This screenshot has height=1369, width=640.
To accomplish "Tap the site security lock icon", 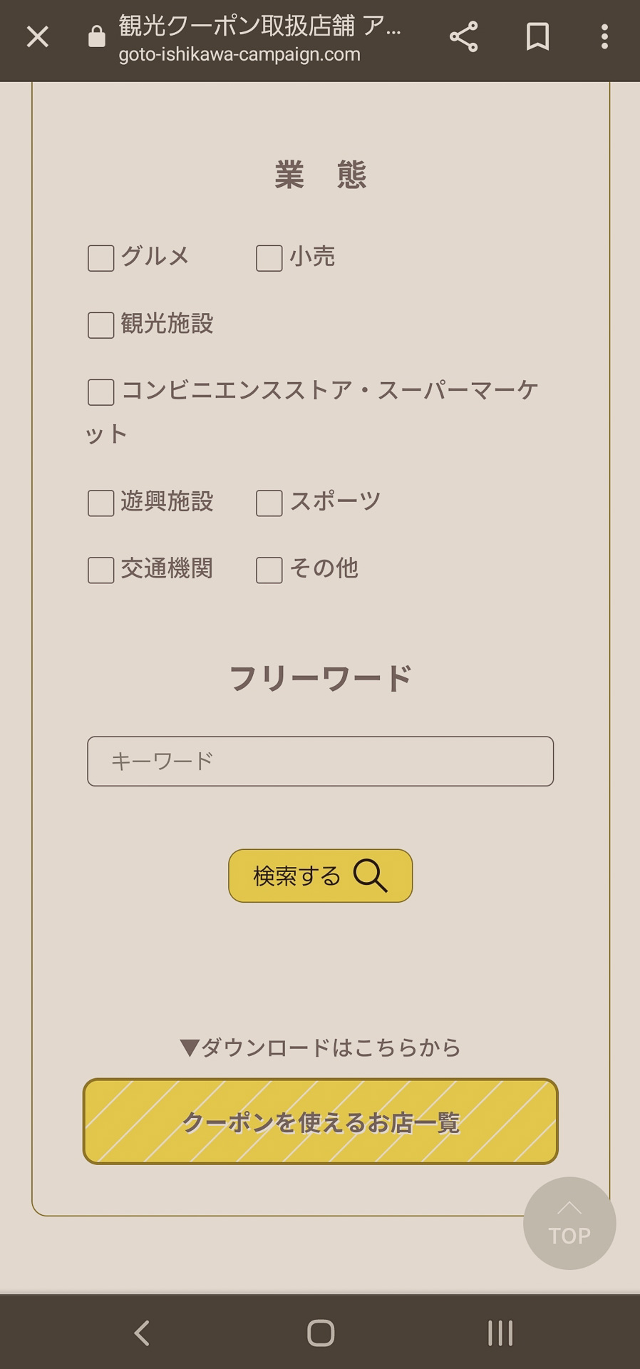I will [x=96, y=36].
